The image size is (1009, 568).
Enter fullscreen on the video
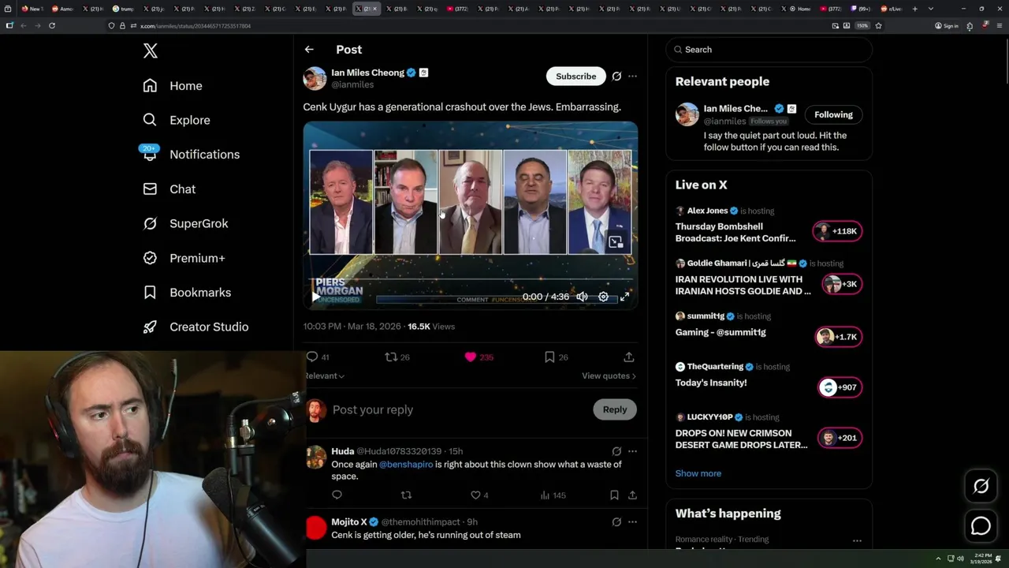[624, 297]
